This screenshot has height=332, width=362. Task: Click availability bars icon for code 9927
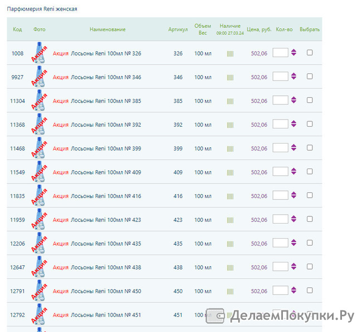pyautogui.click(x=230, y=77)
